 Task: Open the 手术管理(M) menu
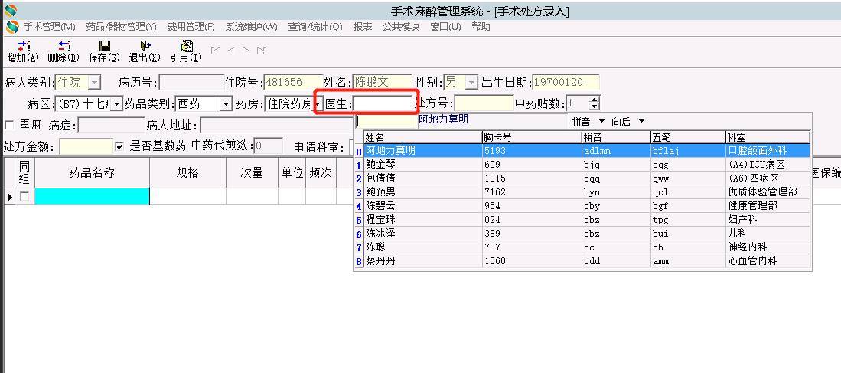click(x=49, y=27)
